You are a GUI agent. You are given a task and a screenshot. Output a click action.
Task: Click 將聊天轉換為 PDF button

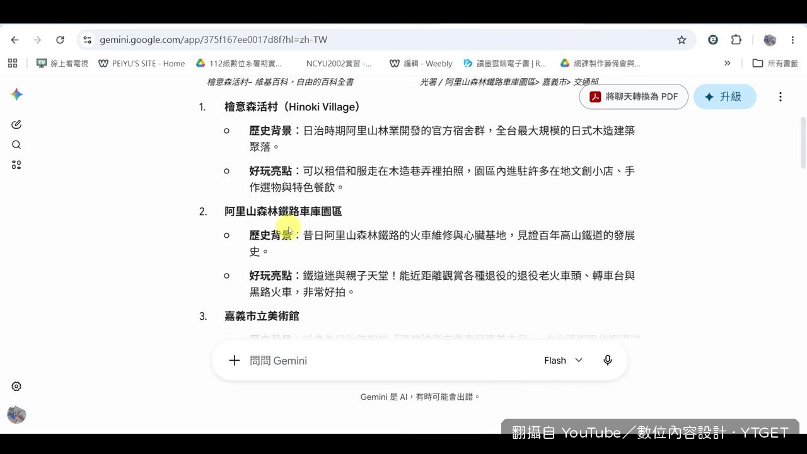tap(634, 96)
